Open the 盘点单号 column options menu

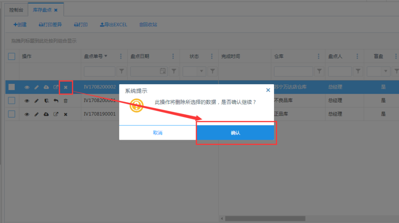click(x=121, y=56)
